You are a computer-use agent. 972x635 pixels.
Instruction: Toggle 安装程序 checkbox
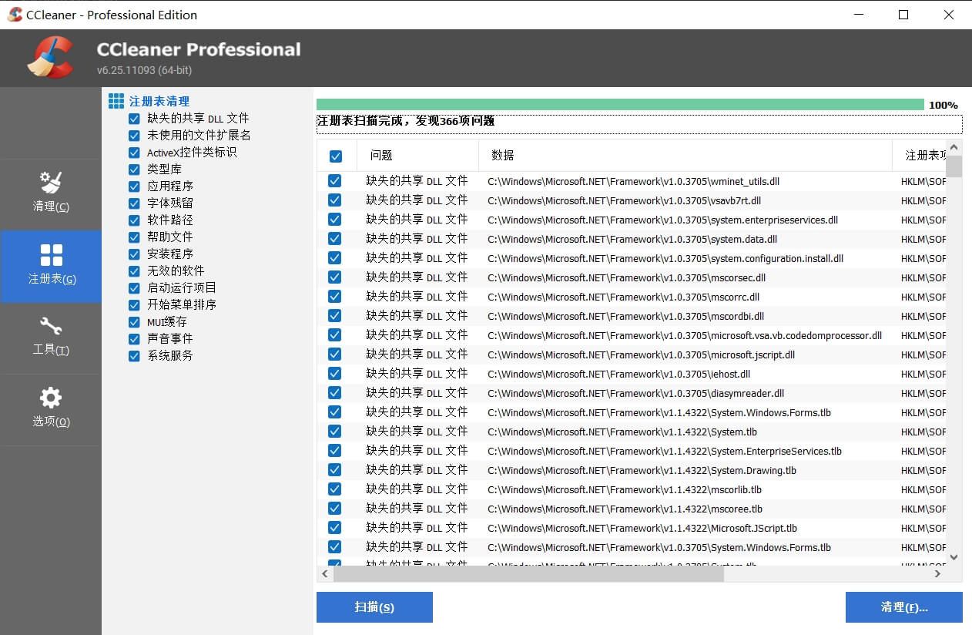pyautogui.click(x=134, y=254)
